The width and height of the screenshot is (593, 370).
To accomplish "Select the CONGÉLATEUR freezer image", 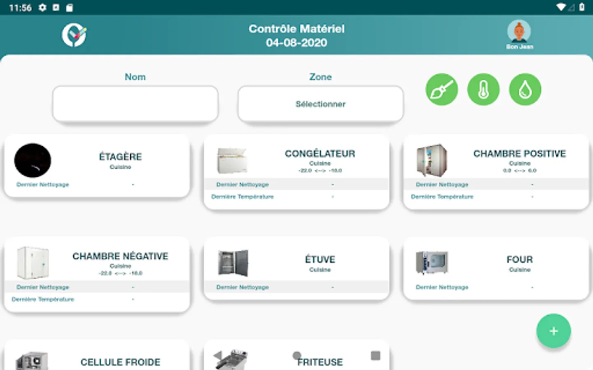I will 232,160.
